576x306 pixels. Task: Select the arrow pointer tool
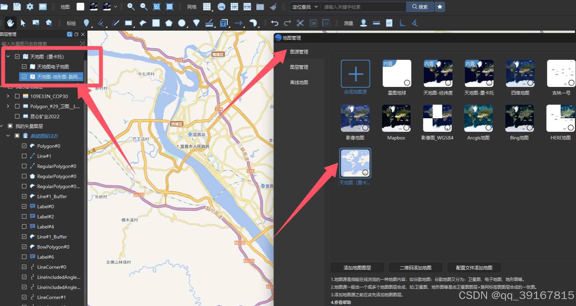[x=23, y=23]
